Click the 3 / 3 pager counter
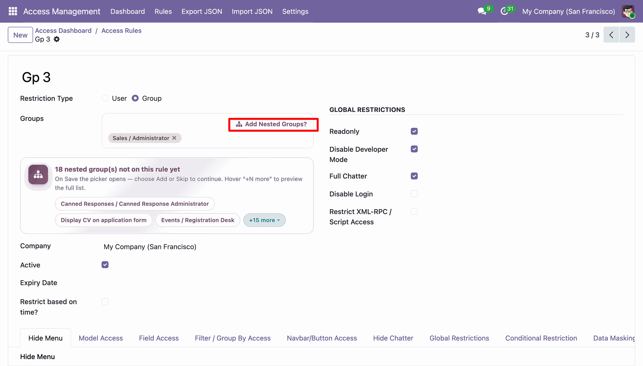Screen dimensions: 643x366 click(x=592, y=35)
